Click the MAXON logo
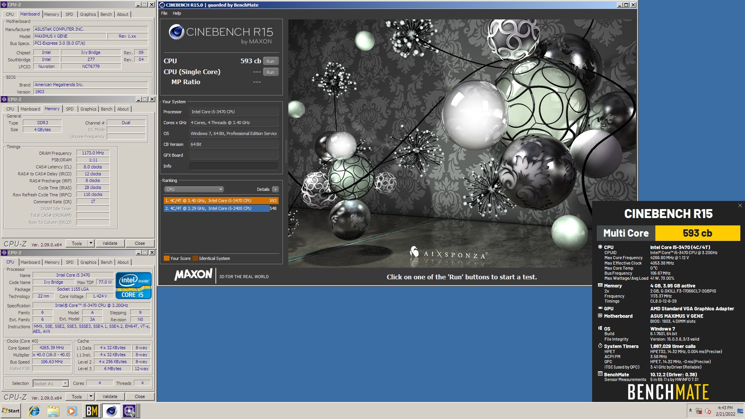Screen dimensions: 745x419 (x=193, y=275)
